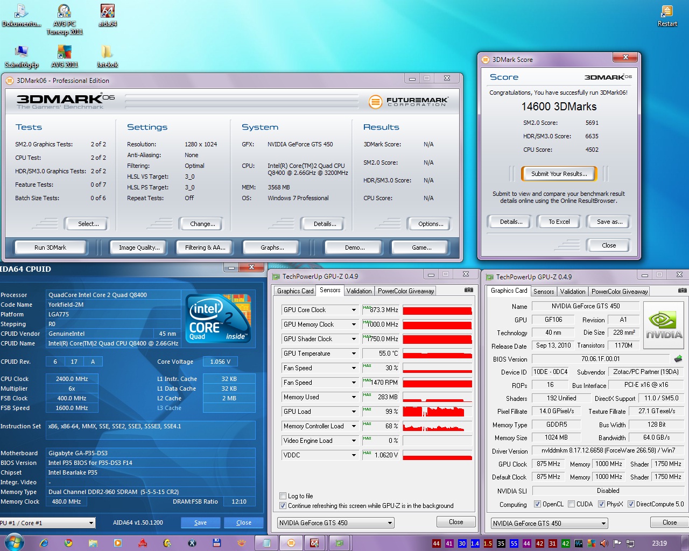
Task: Click the Run 3DMark button
Action: (x=51, y=248)
